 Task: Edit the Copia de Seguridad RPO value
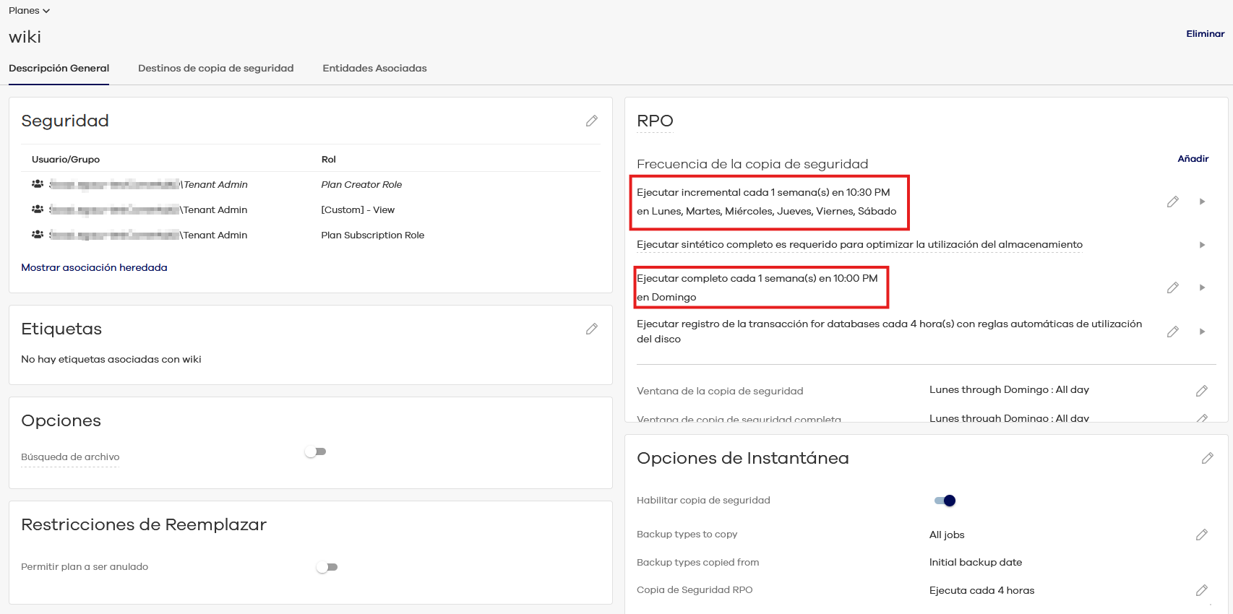(x=1201, y=590)
